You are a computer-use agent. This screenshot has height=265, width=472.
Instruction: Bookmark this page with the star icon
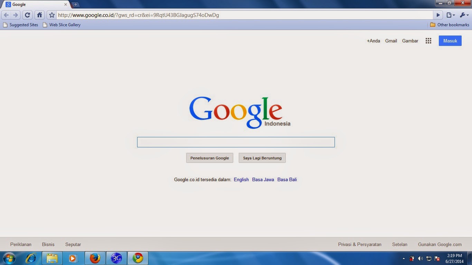pos(52,15)
